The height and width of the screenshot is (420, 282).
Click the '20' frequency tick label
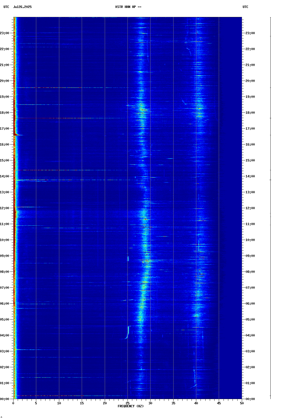[105, 403]
